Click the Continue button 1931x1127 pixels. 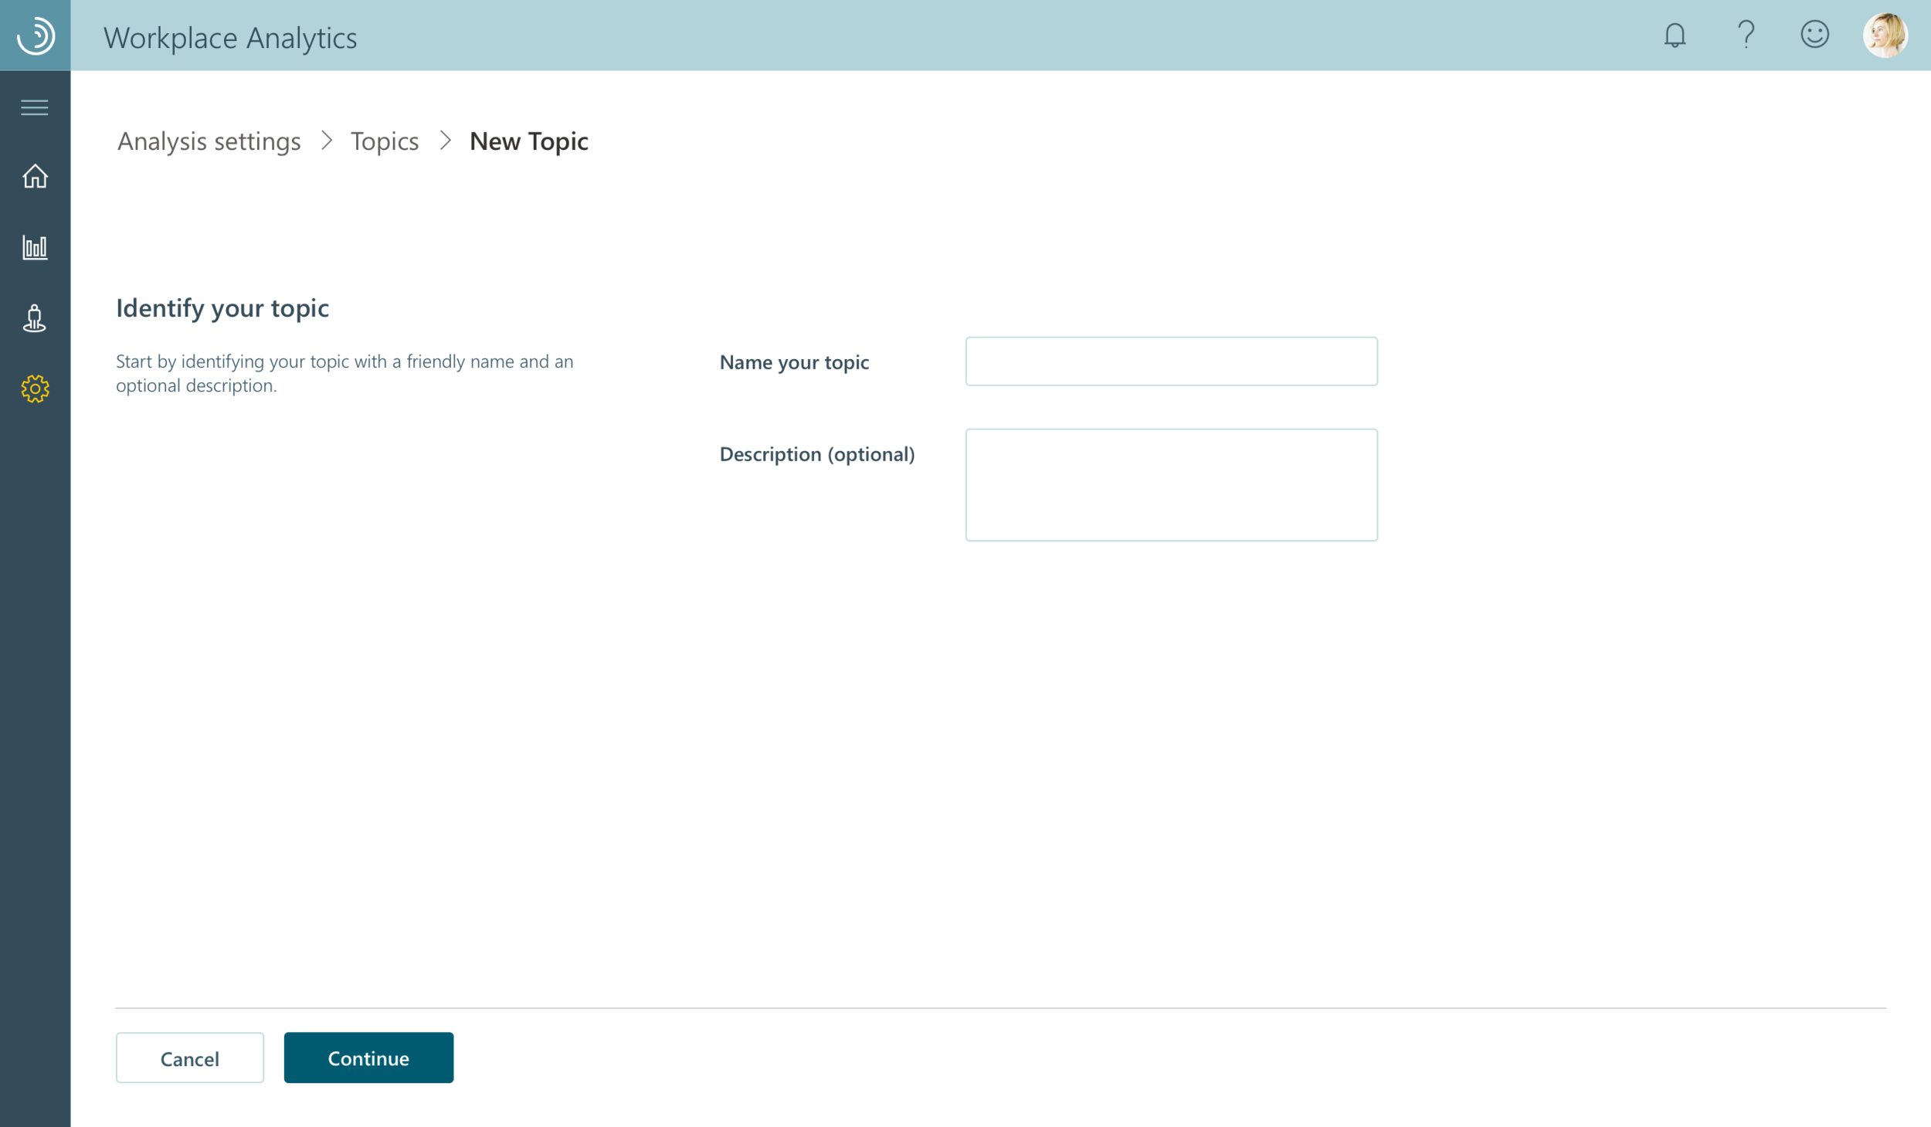coord(368,1059)
